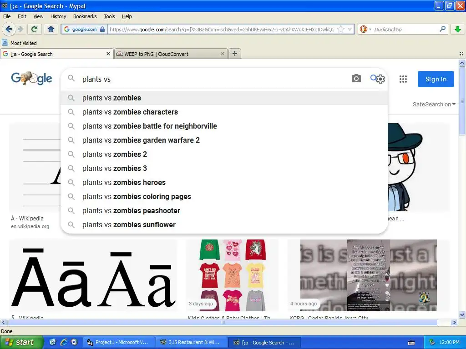Show the list of all tabs
Viewport: 466px width, 349px height.
pos(461,54)
